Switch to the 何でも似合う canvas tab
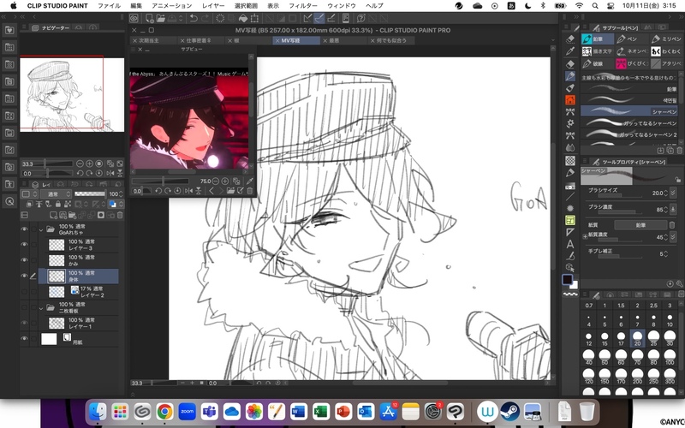685x428 pixels. point(391,40)
